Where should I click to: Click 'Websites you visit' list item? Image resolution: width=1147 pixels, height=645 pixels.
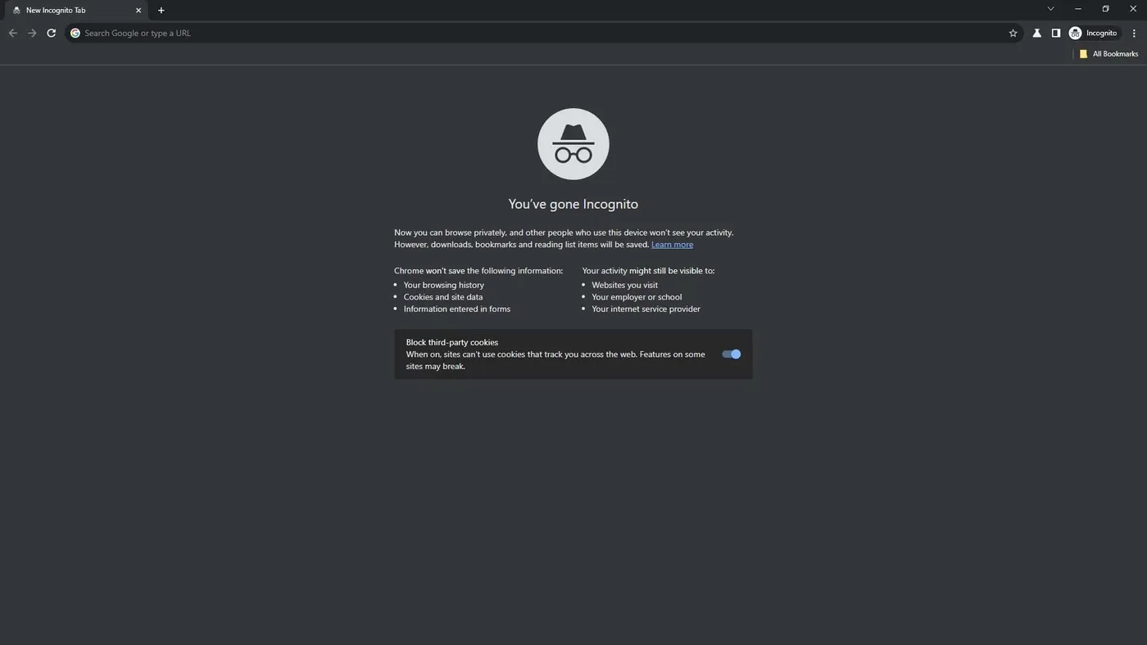pyautogui.click(x=625, y=285)
